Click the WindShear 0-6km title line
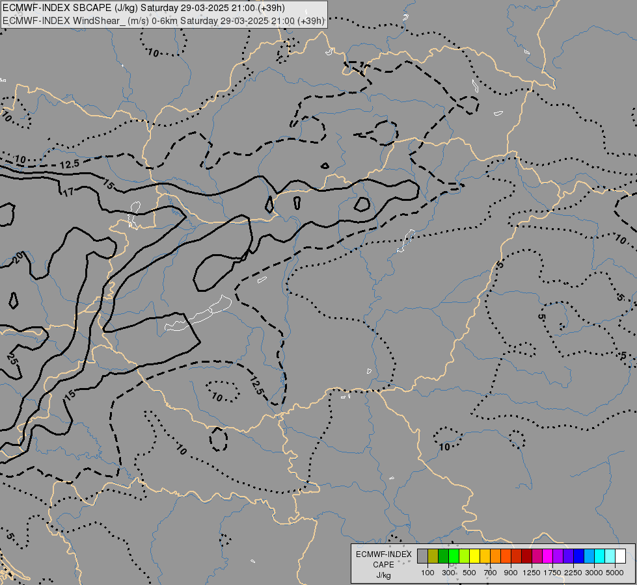This screenshot has height=585, width=637. pos(163,21)
